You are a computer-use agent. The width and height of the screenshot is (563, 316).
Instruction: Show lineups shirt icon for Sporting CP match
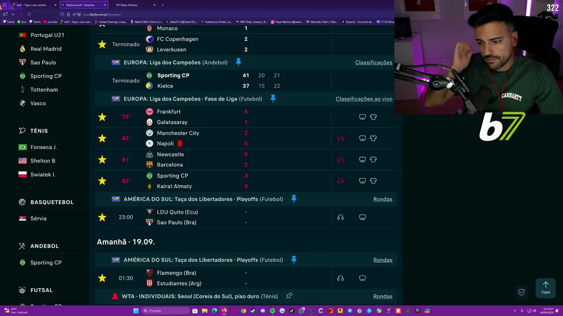373,181
